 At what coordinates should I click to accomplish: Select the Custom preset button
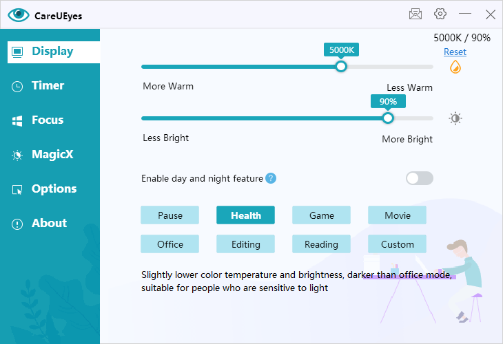coord(397,244)
